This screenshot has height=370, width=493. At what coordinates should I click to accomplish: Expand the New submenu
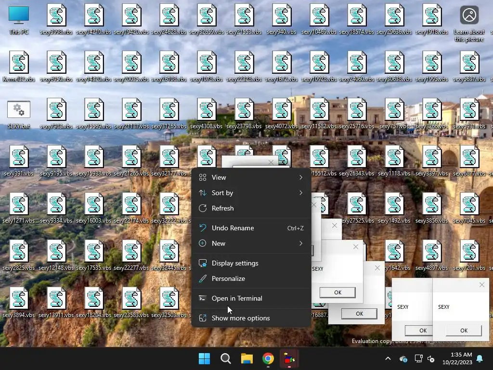[x=251, y=243]
